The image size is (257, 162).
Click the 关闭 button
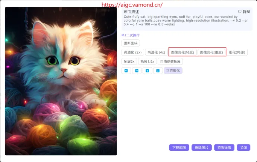243,148
